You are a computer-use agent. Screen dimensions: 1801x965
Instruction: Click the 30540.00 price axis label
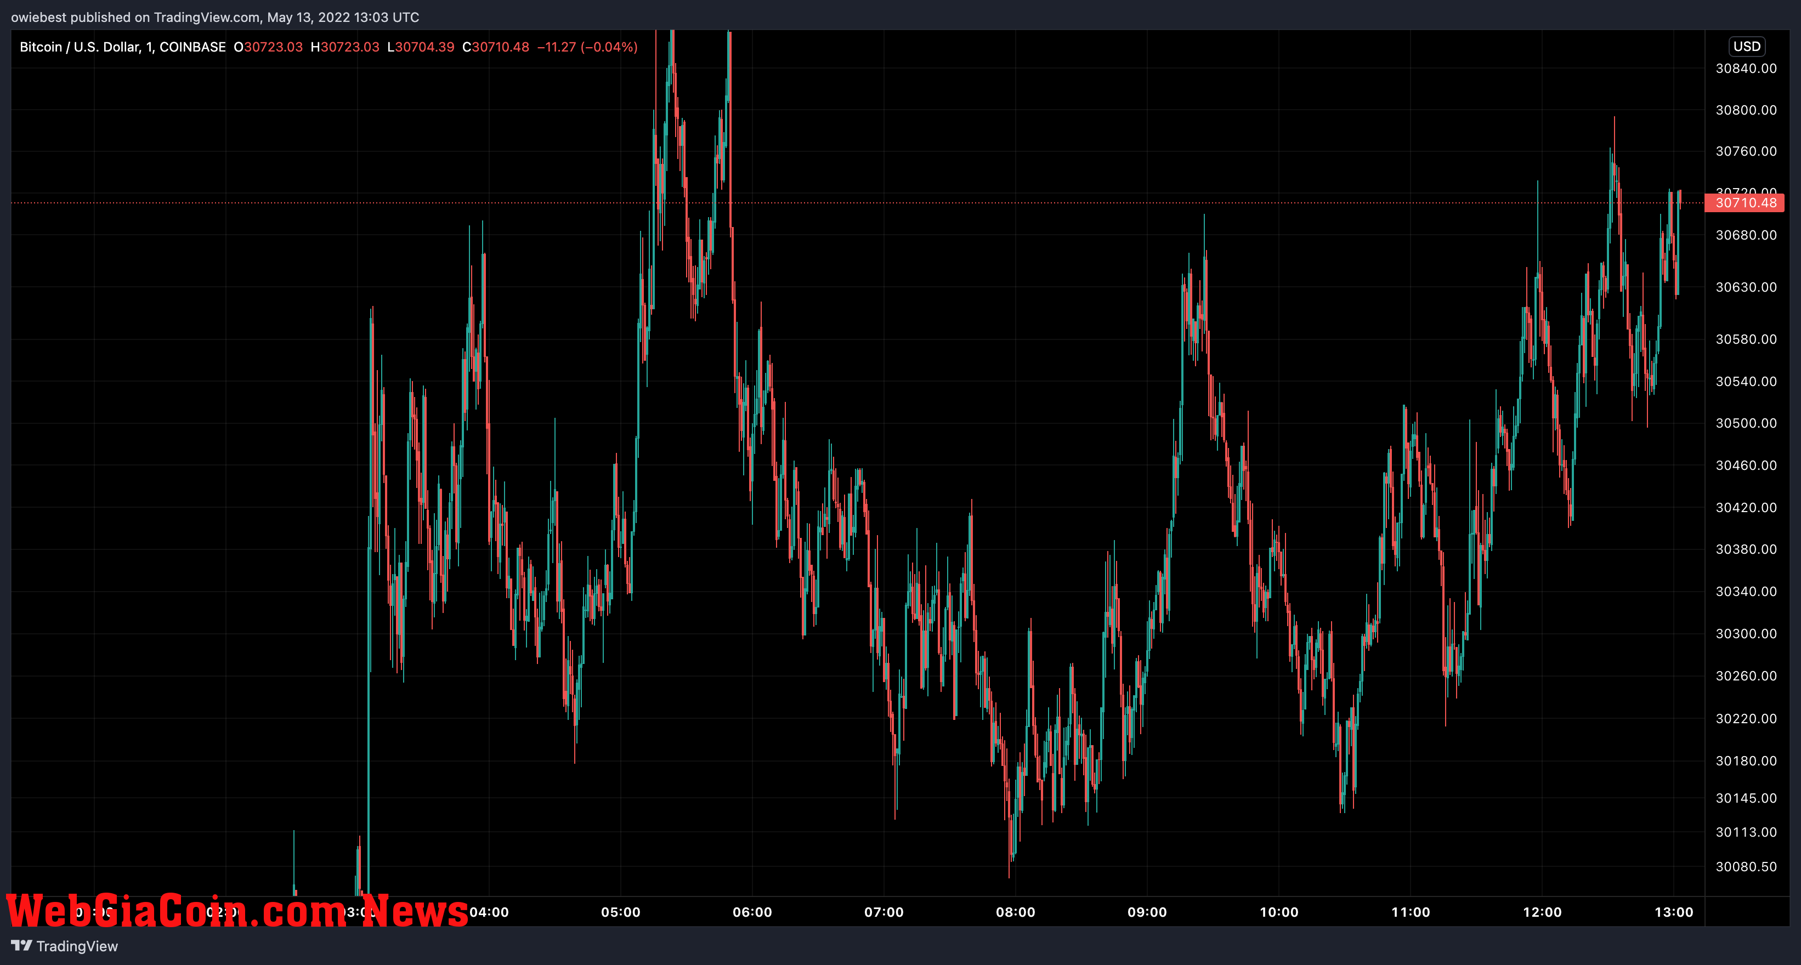pyautogui.click(x=1746, y=382)
